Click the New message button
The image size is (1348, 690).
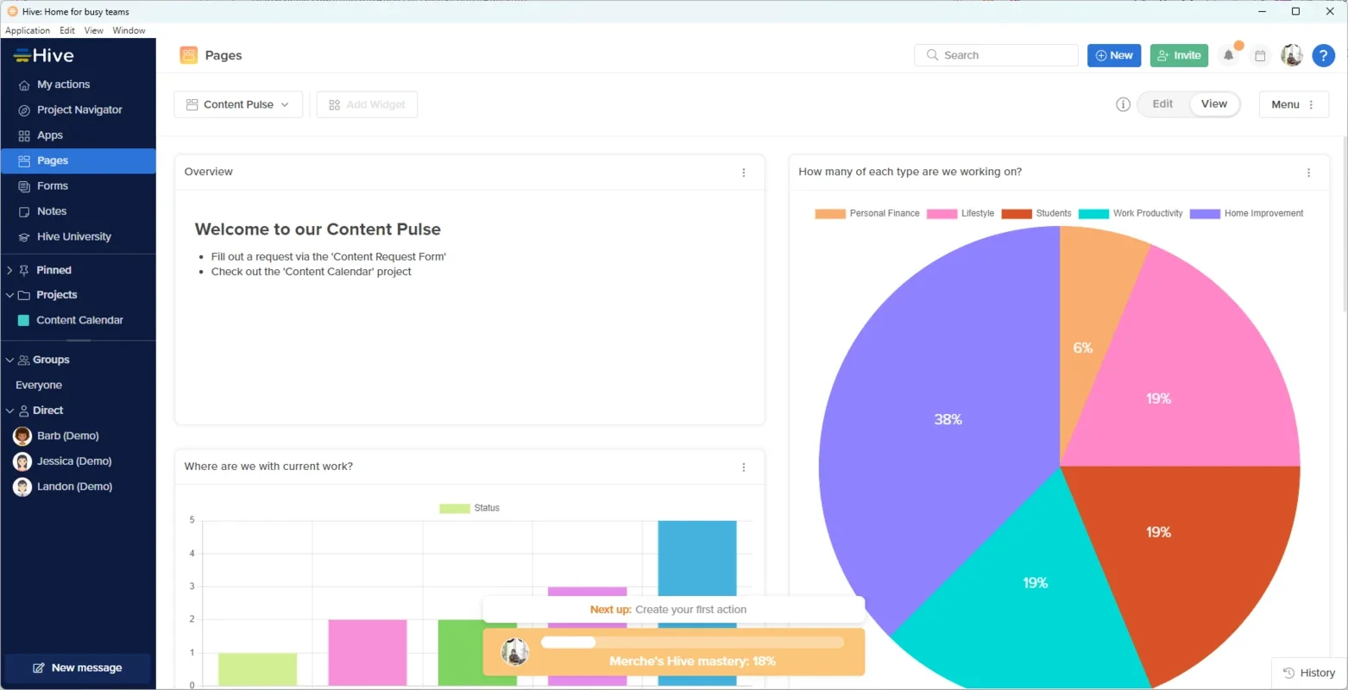click(x=78, y=668)
